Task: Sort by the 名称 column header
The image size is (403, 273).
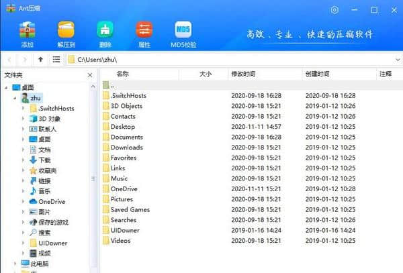Action: click(x=122, y=74)
